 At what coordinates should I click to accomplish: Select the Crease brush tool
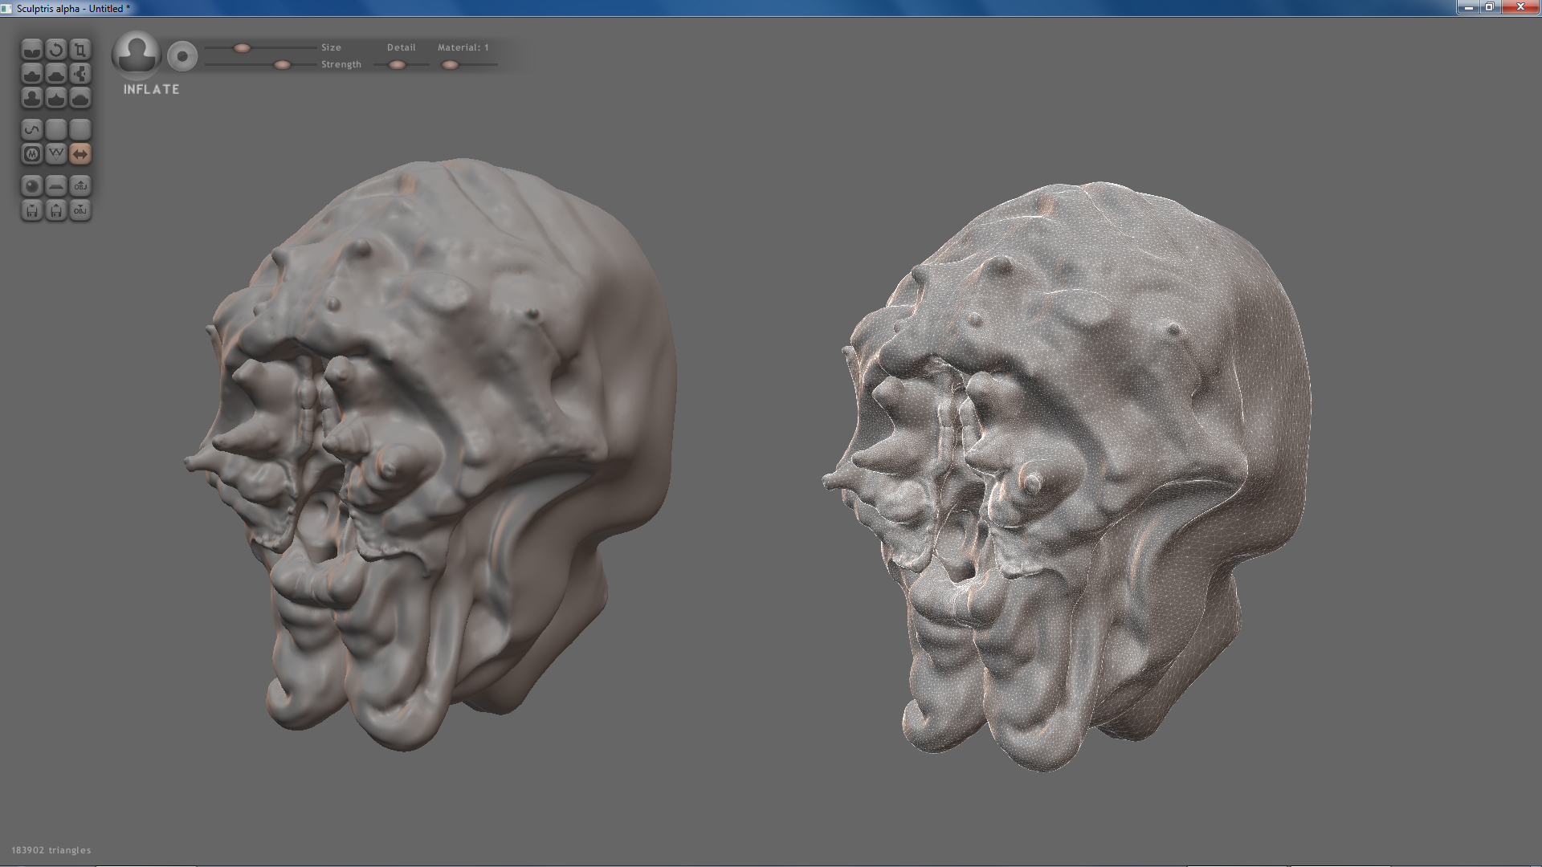(x=32, y=50)
